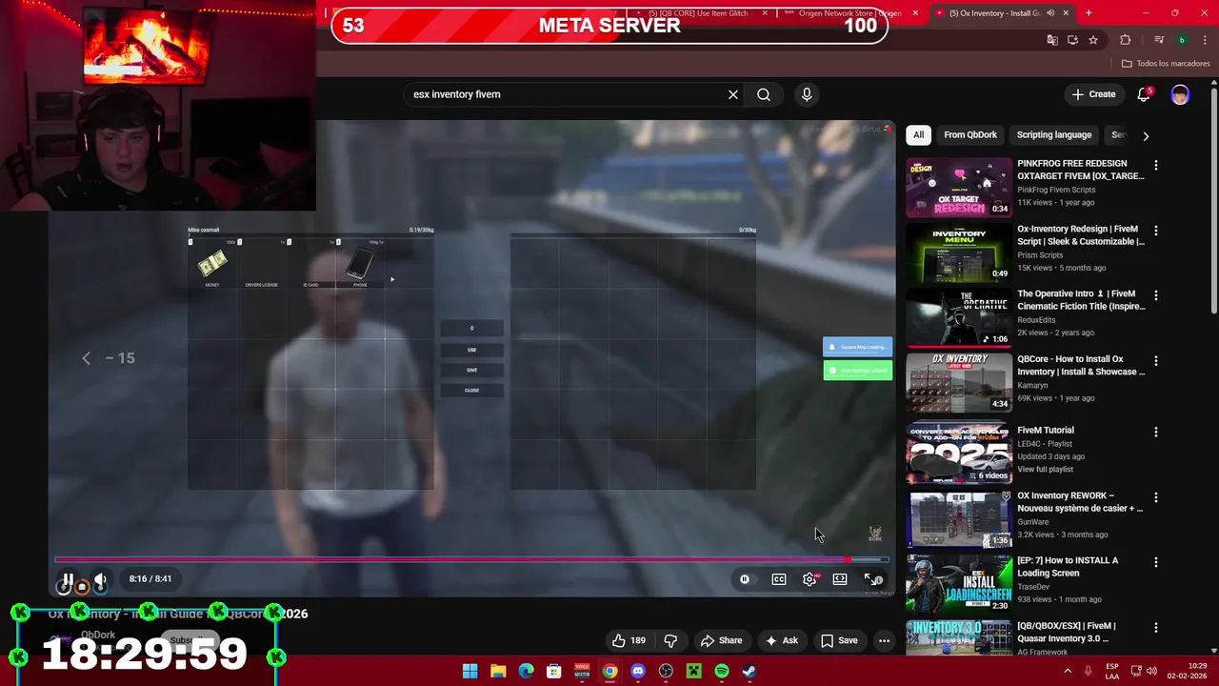This screenshot has height=686, width=1219.
Task: Open options for OX Inventory REWORK video
Action: (1156, 497)
